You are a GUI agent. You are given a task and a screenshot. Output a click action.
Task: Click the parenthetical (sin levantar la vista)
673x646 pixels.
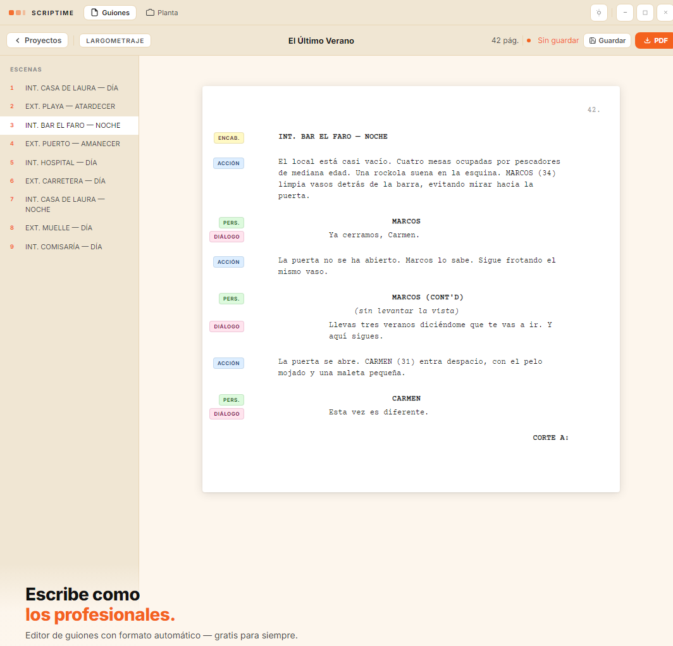pyautogui.click(x=407, y=311)
